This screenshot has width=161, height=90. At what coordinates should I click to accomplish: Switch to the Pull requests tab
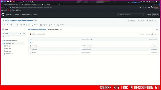tap(25, 25)
